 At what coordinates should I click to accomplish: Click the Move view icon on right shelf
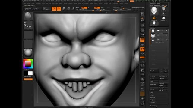(x=142, y=70)
